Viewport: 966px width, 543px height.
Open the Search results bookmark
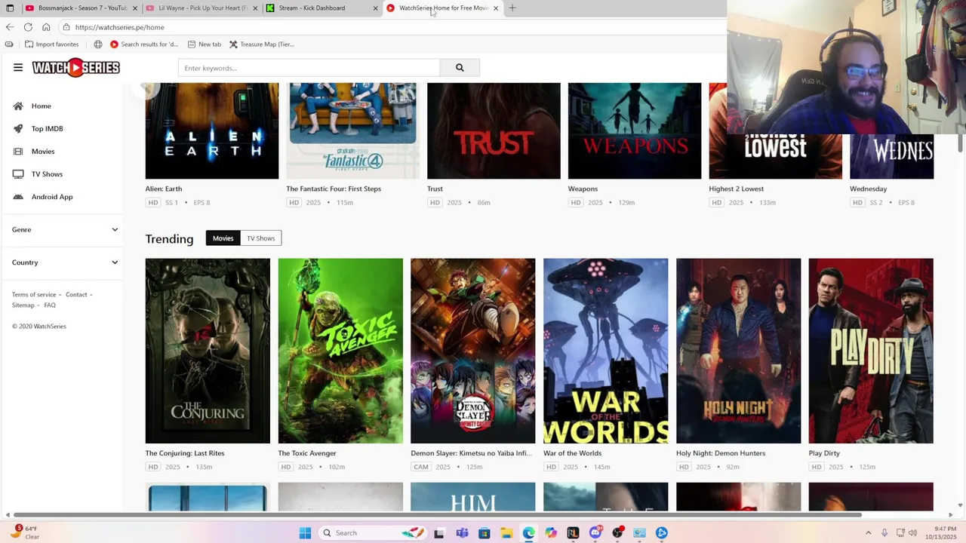[144, 44]
